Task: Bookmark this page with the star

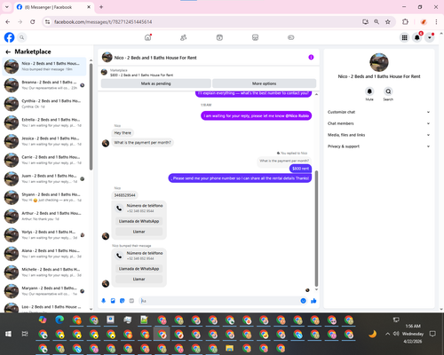Action: 388,22
